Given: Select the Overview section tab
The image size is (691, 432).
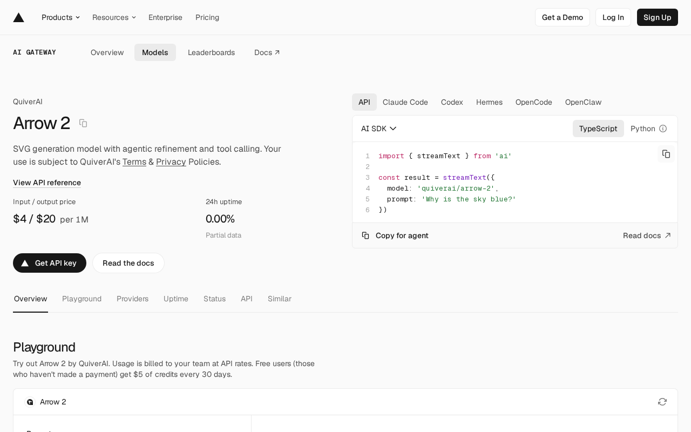Looking at the screenshot, I should coord(31,299).
